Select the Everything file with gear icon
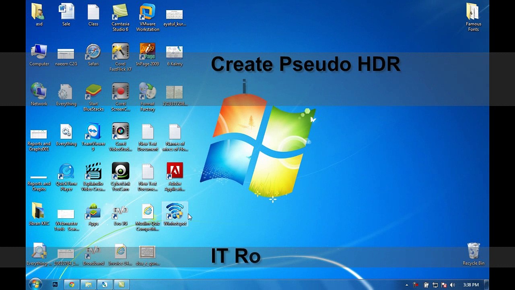 66,95
